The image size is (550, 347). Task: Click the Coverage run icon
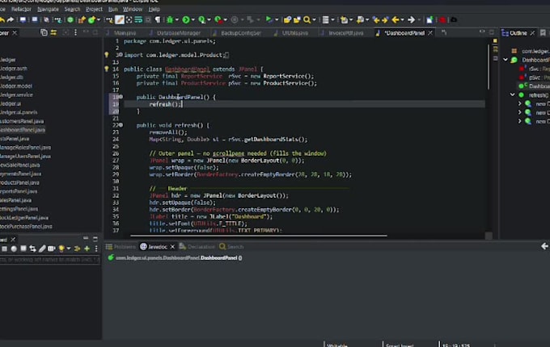click(x=202, y=20)
